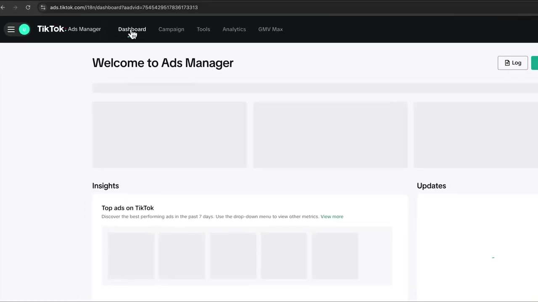Screen dimensions: 538x302
Task: Open the hamburger navigation menu
Action: (11, 29)
